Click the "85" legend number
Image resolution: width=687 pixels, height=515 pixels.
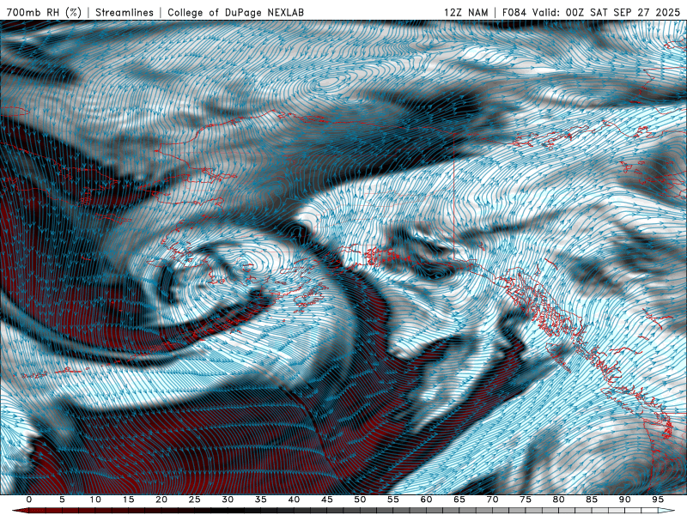pos(592,500)
